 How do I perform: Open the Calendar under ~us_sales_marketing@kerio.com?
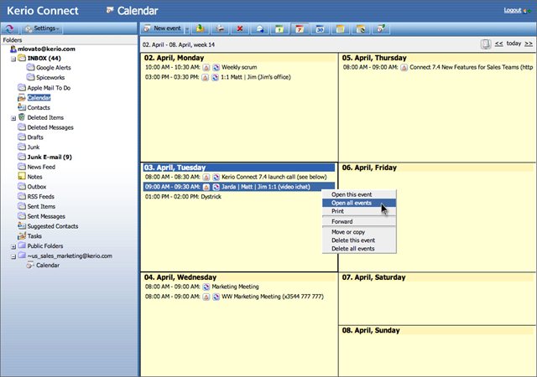(x=48, y=266)
